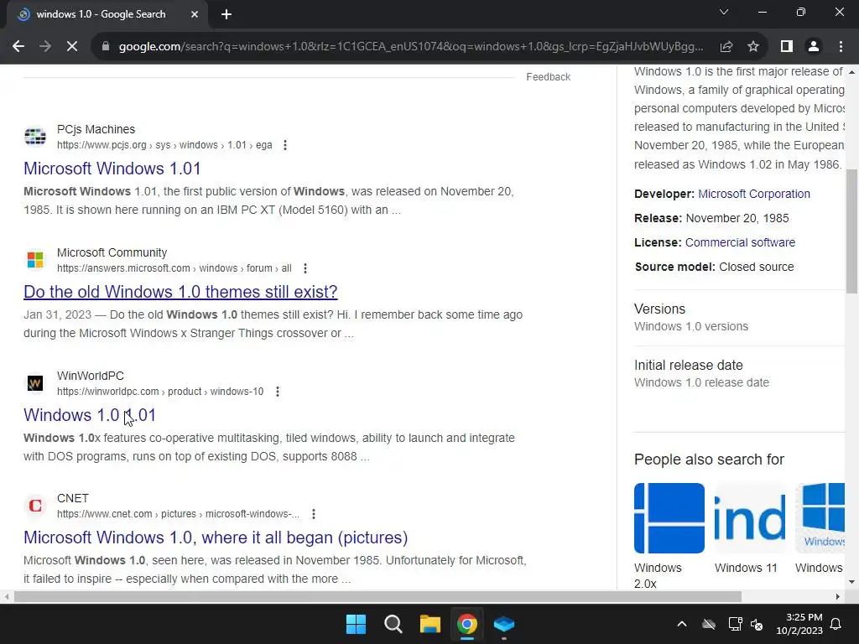This screenshot has width=859, height=644.
Task: Click the forward navigation arrow
Action: pos(45,47)
